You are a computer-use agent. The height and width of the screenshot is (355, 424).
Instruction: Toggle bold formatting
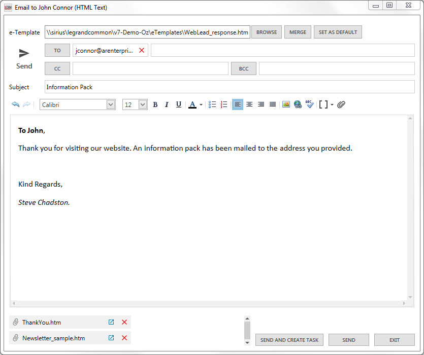coord(155,104)
